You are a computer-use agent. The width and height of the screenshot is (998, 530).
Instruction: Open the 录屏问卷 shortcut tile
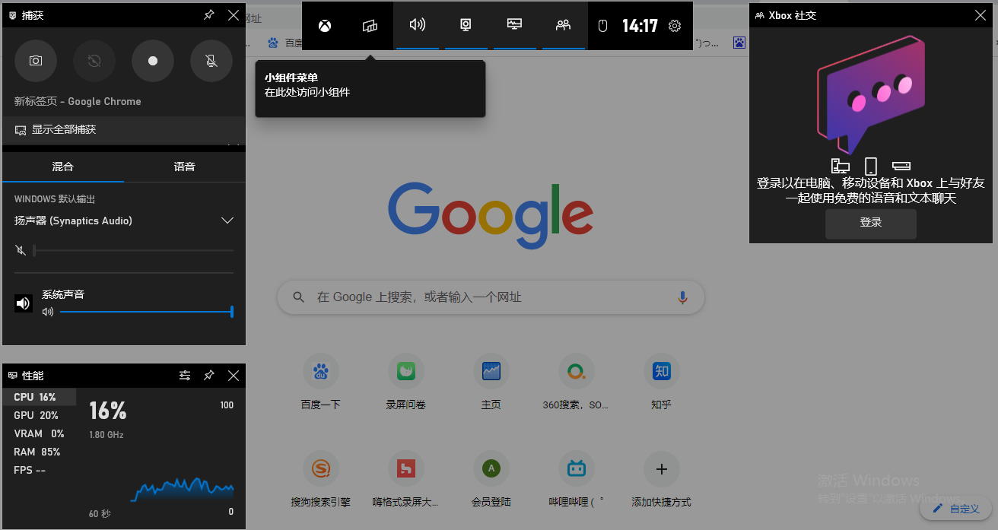coord(406,383)
